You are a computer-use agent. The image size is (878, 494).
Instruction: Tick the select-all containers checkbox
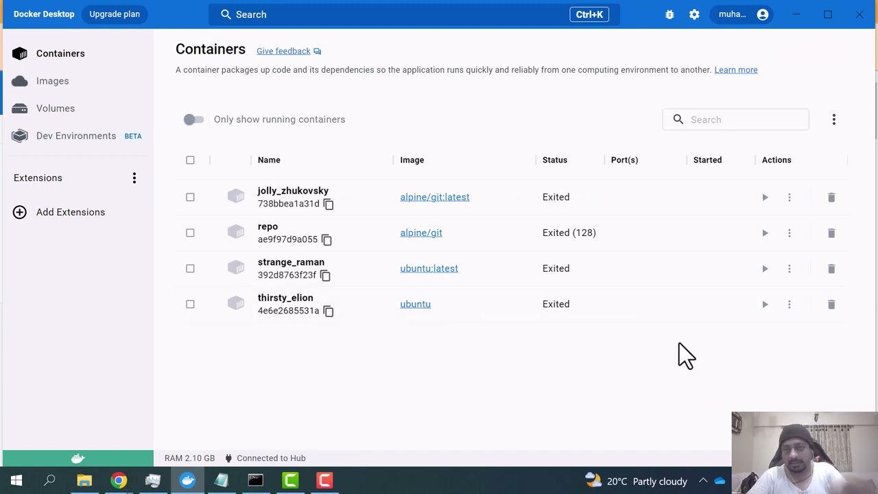190,160
